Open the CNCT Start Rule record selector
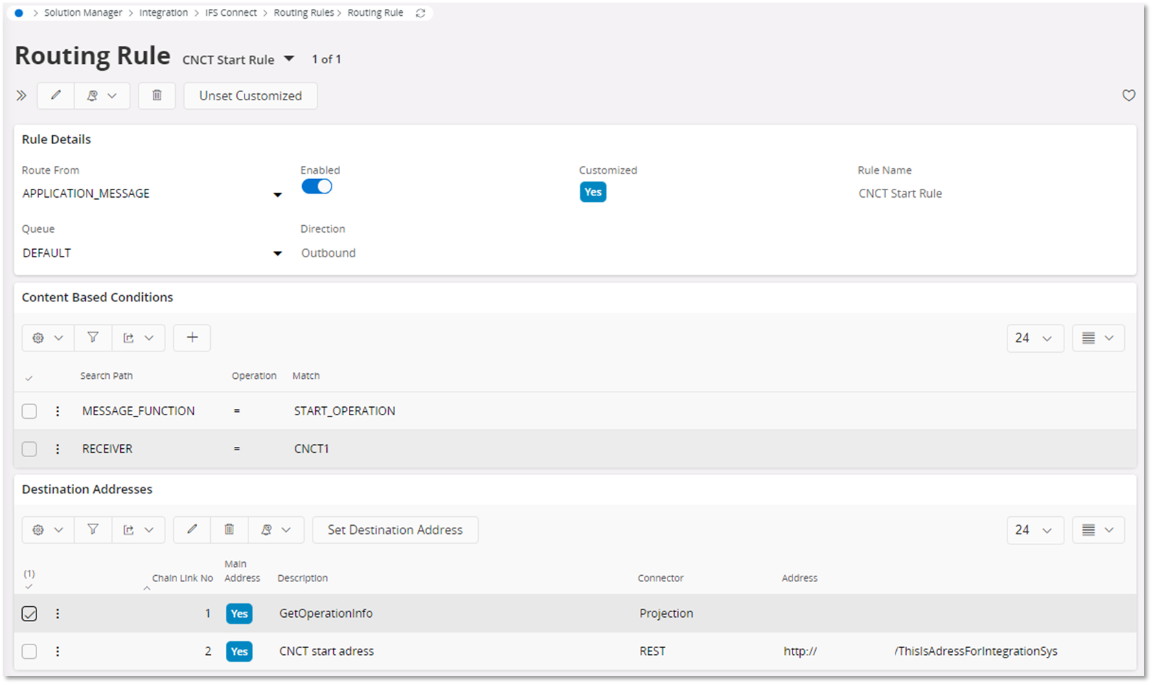Image resolution: width=1153 pixels, height=685 pixels. (290, 58)
